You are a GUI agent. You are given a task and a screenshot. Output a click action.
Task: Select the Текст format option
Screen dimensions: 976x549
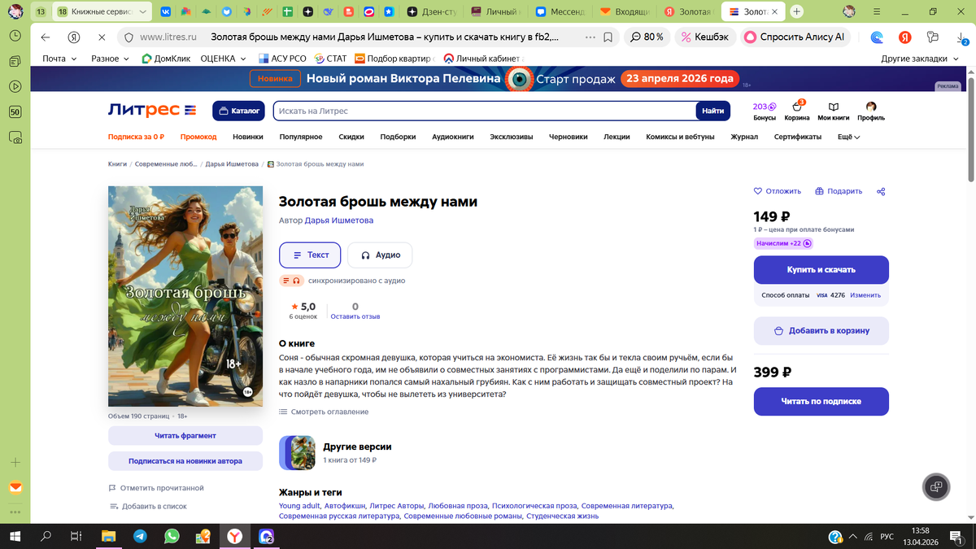(310, 255)
